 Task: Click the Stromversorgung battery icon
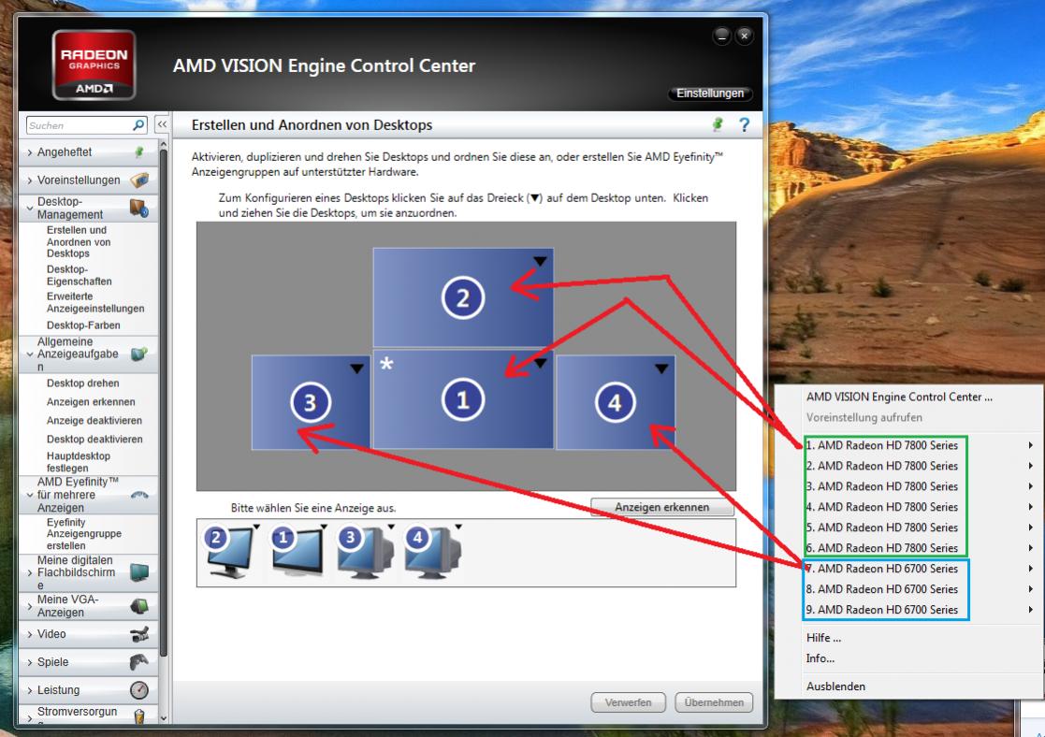click(139, 716)
